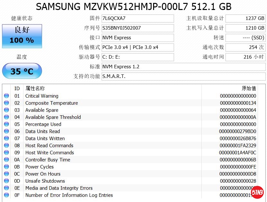
Task: Click the blue orb next to Unsafe Shutdowns
Action: pos(6,181)
